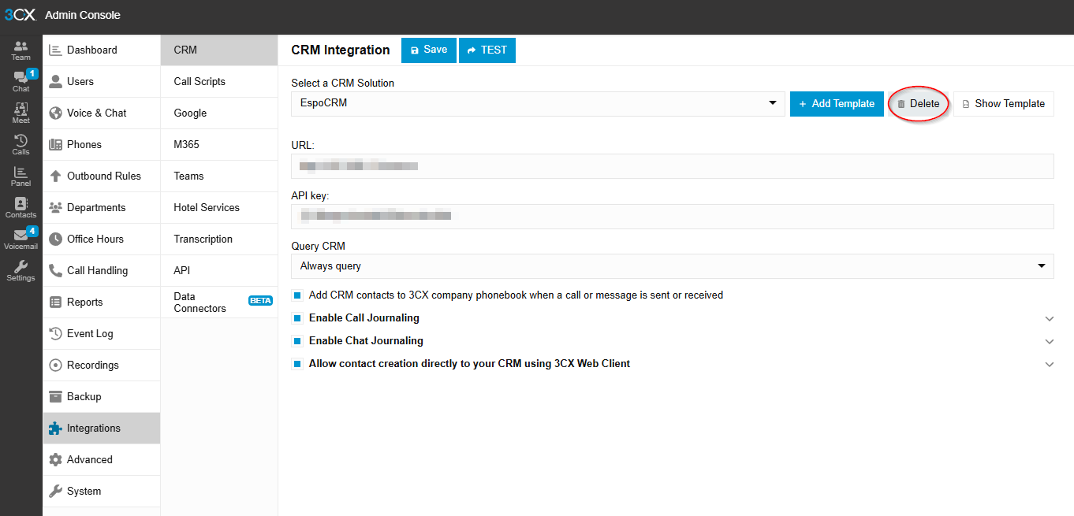Disable Enable Call Journaling checkbox
The image size is (1074, 516).
[x=297, y=318]
